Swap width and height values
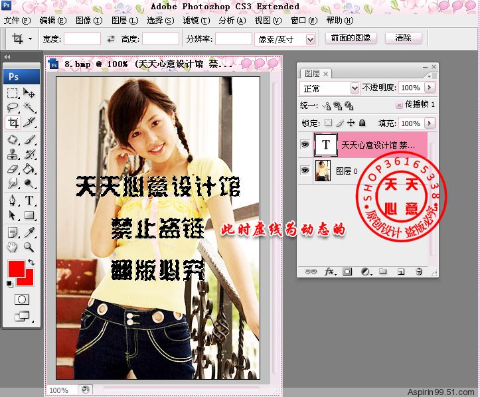The image size is (480, 397). (x=111, y=39)
